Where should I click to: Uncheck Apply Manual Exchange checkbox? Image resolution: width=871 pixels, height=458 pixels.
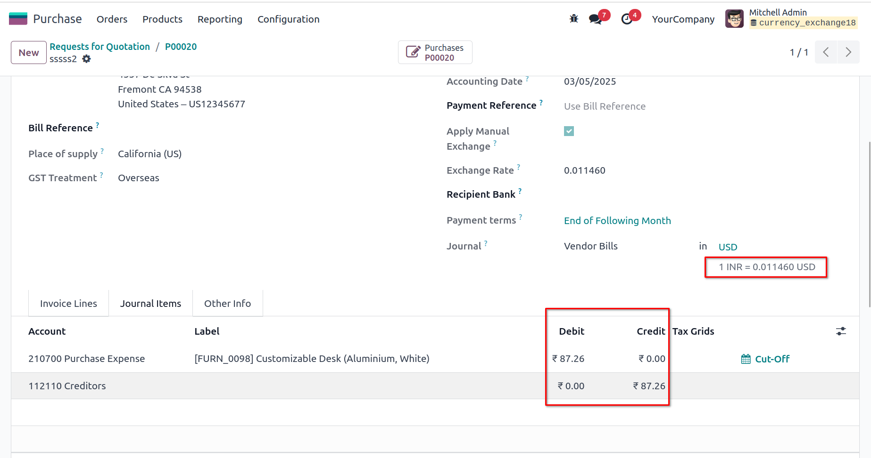[x=569, y=131]
